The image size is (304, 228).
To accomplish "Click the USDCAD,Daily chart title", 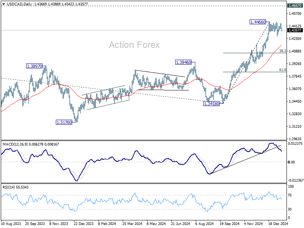I will pos(19,4).
